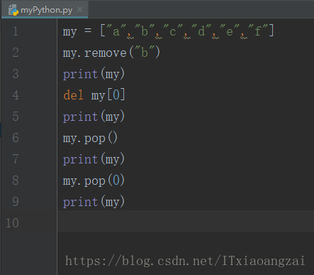314x275 pixels.
Task: Click line number 3 in gutter
Action: point(16,74)
